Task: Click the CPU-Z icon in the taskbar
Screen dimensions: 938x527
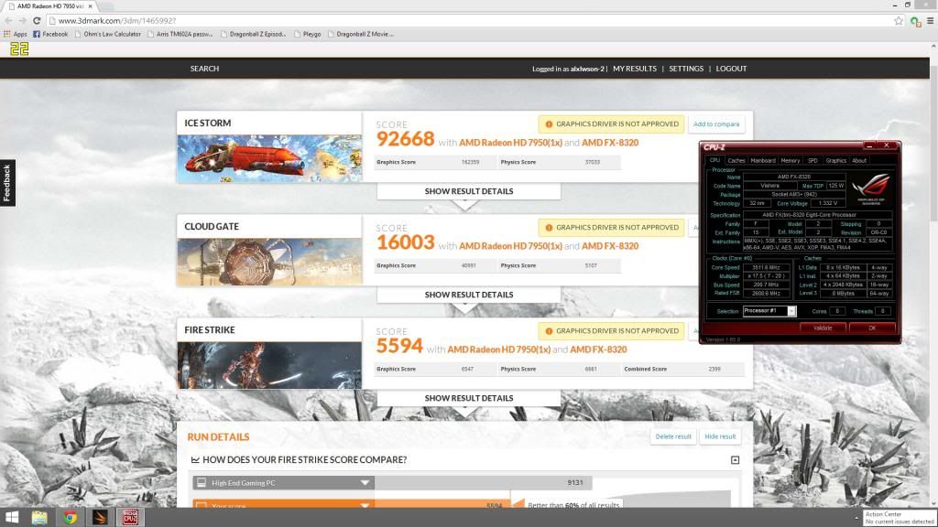Action: pyautogui.click(x=130, y=518)
